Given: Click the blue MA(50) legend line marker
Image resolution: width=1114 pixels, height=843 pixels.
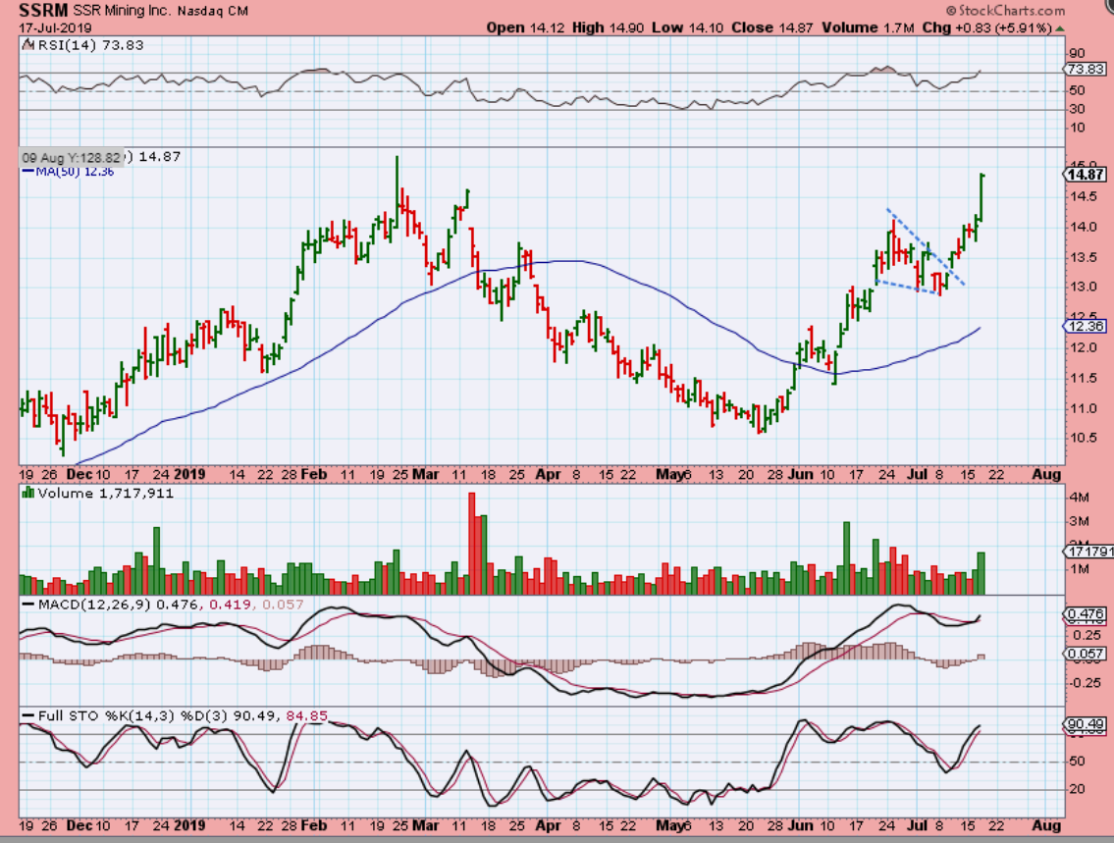Looking at the screenshot, I should 27,172.
